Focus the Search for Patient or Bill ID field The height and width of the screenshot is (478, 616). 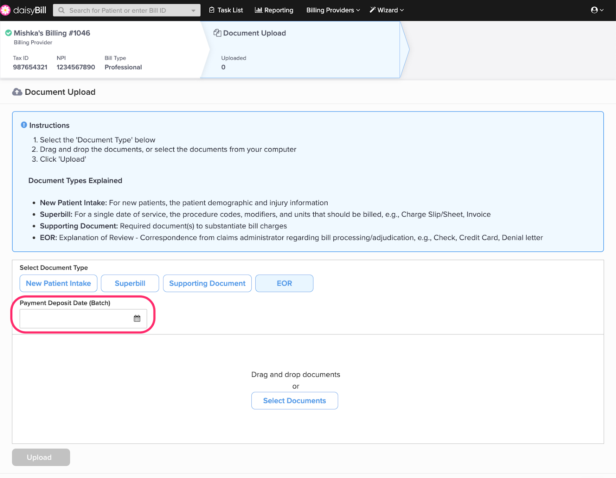click(x=127, y=10)
